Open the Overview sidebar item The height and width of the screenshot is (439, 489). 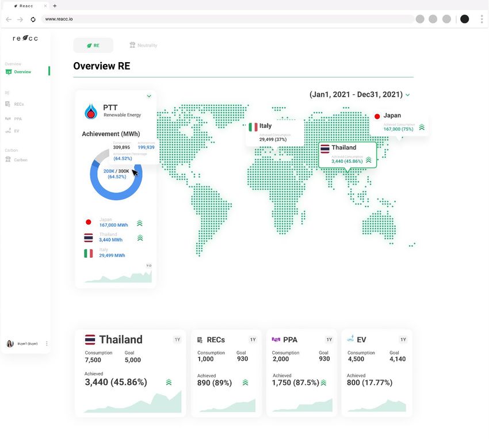point(18,72)
